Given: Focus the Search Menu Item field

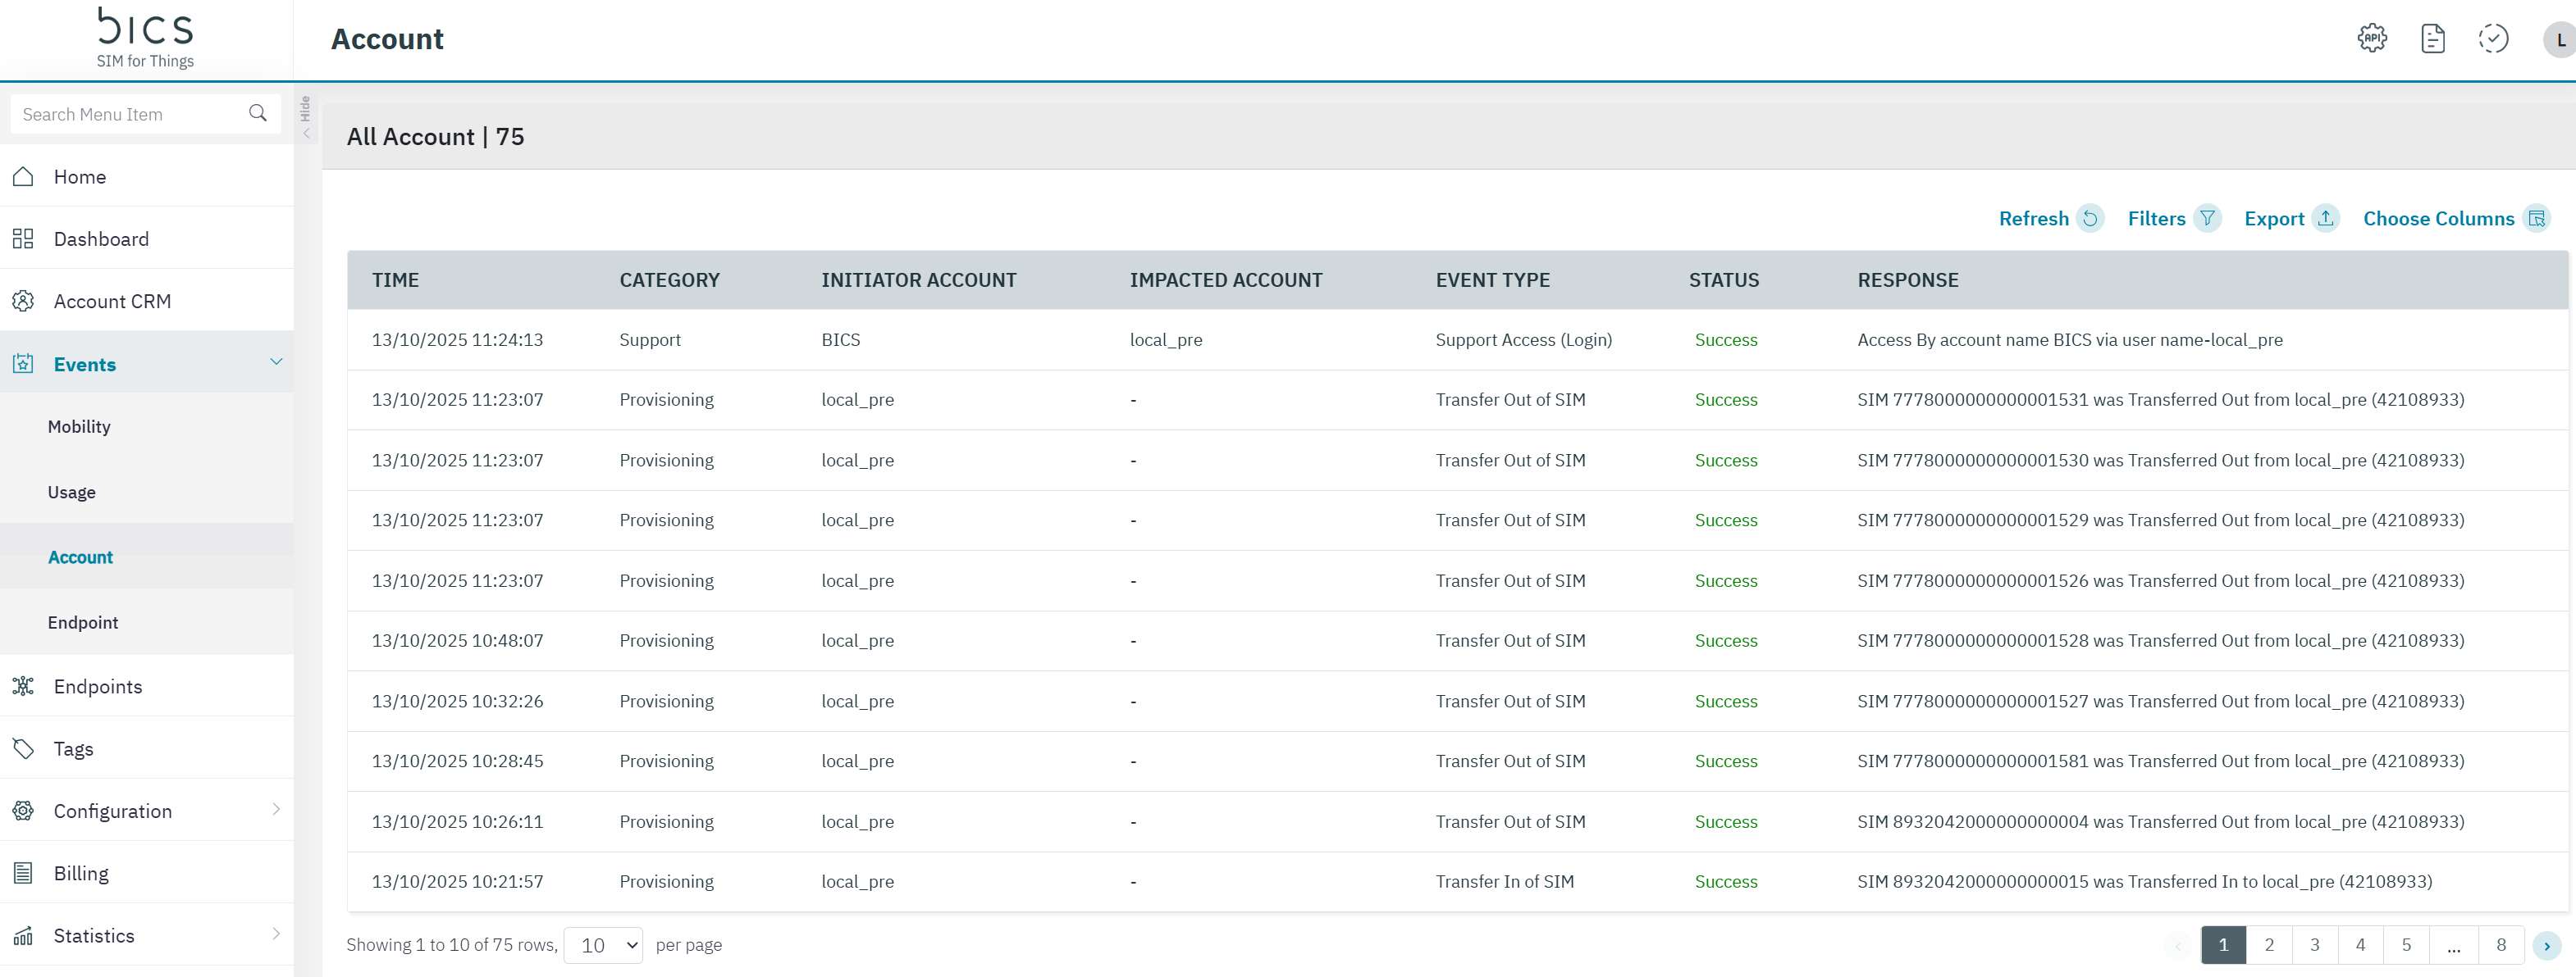Looking at the screenshot, I should coord(130,115).
